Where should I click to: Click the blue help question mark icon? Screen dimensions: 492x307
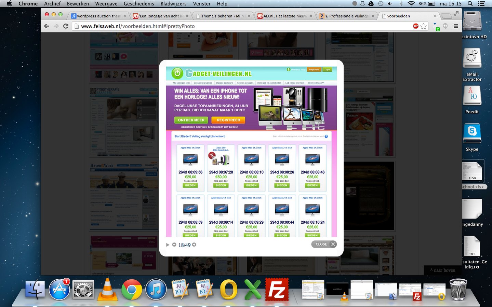(326, 136)
